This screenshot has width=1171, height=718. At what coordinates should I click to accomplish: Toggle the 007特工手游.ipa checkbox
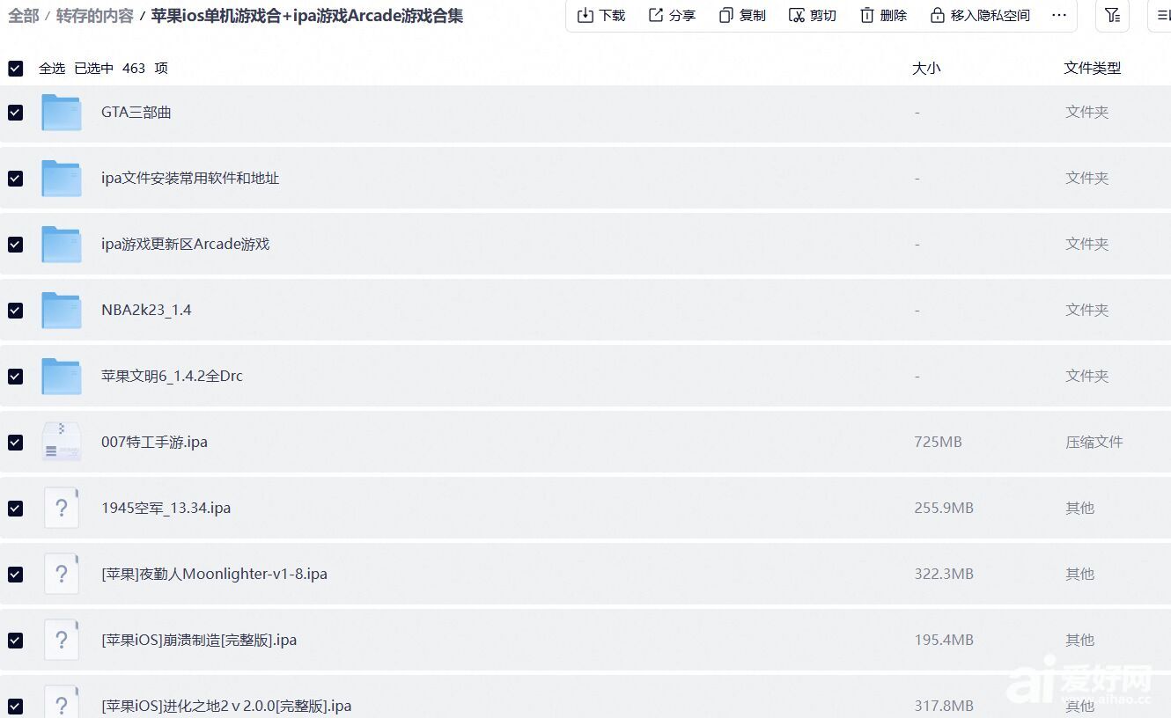pos(15,443)
